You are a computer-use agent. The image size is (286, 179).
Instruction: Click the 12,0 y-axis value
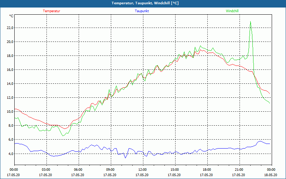coord(10,97)
